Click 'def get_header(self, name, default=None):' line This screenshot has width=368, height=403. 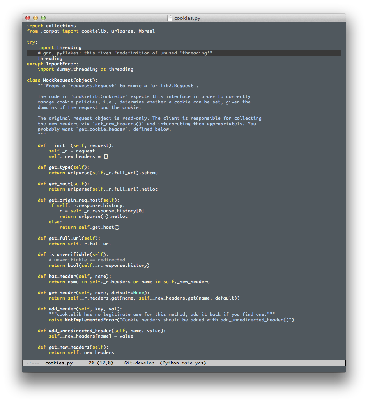click(94, 293)
